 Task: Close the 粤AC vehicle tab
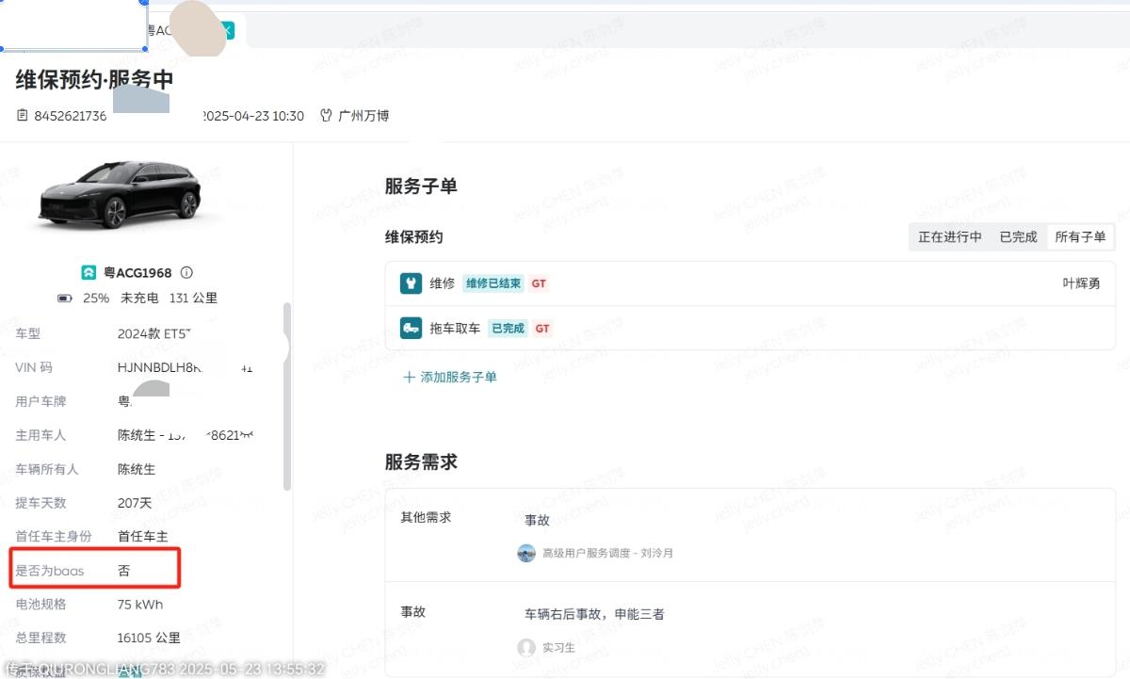(x=227, y=30)
